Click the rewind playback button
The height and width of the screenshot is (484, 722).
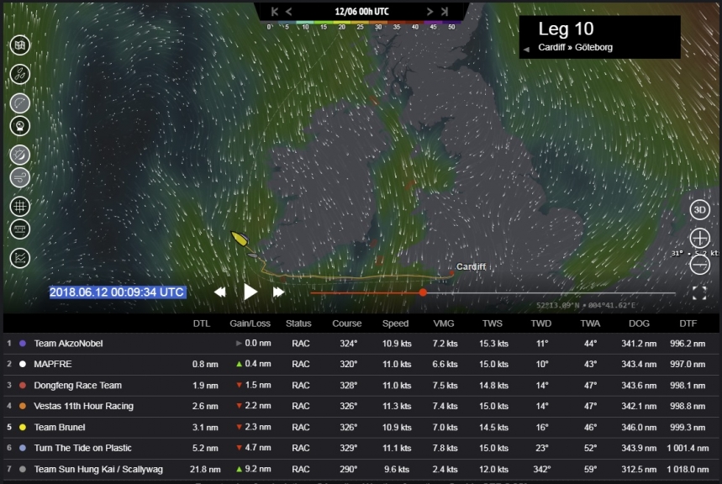point(220,292)
